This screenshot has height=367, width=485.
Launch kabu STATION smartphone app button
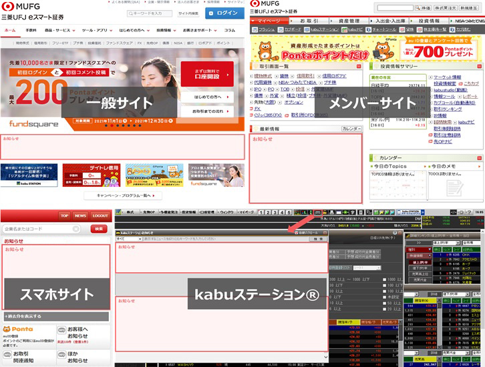[410, 212]
